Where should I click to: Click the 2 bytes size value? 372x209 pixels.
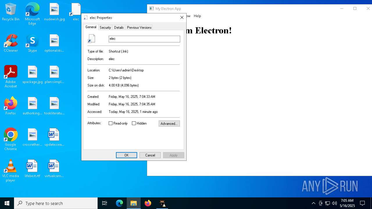(x=120, y=78)
